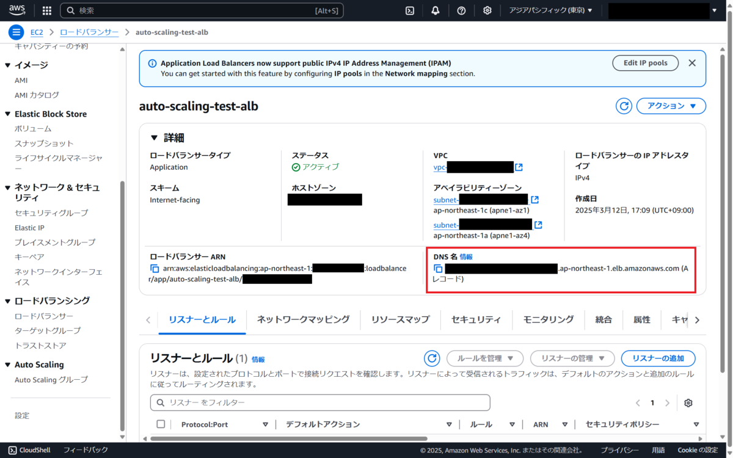Open settings gear in top bar
The image size is (733, 458).
tap(487, 10)
